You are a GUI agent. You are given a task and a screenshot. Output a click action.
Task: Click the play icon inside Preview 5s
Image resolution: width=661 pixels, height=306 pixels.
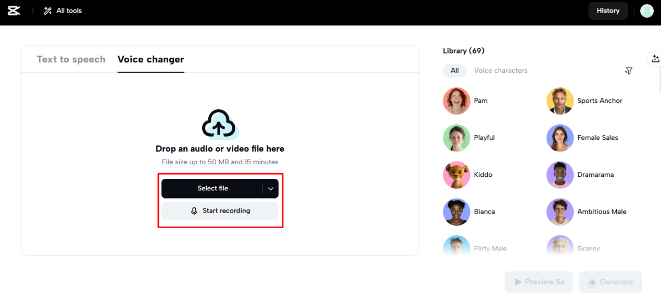(518, 282)
